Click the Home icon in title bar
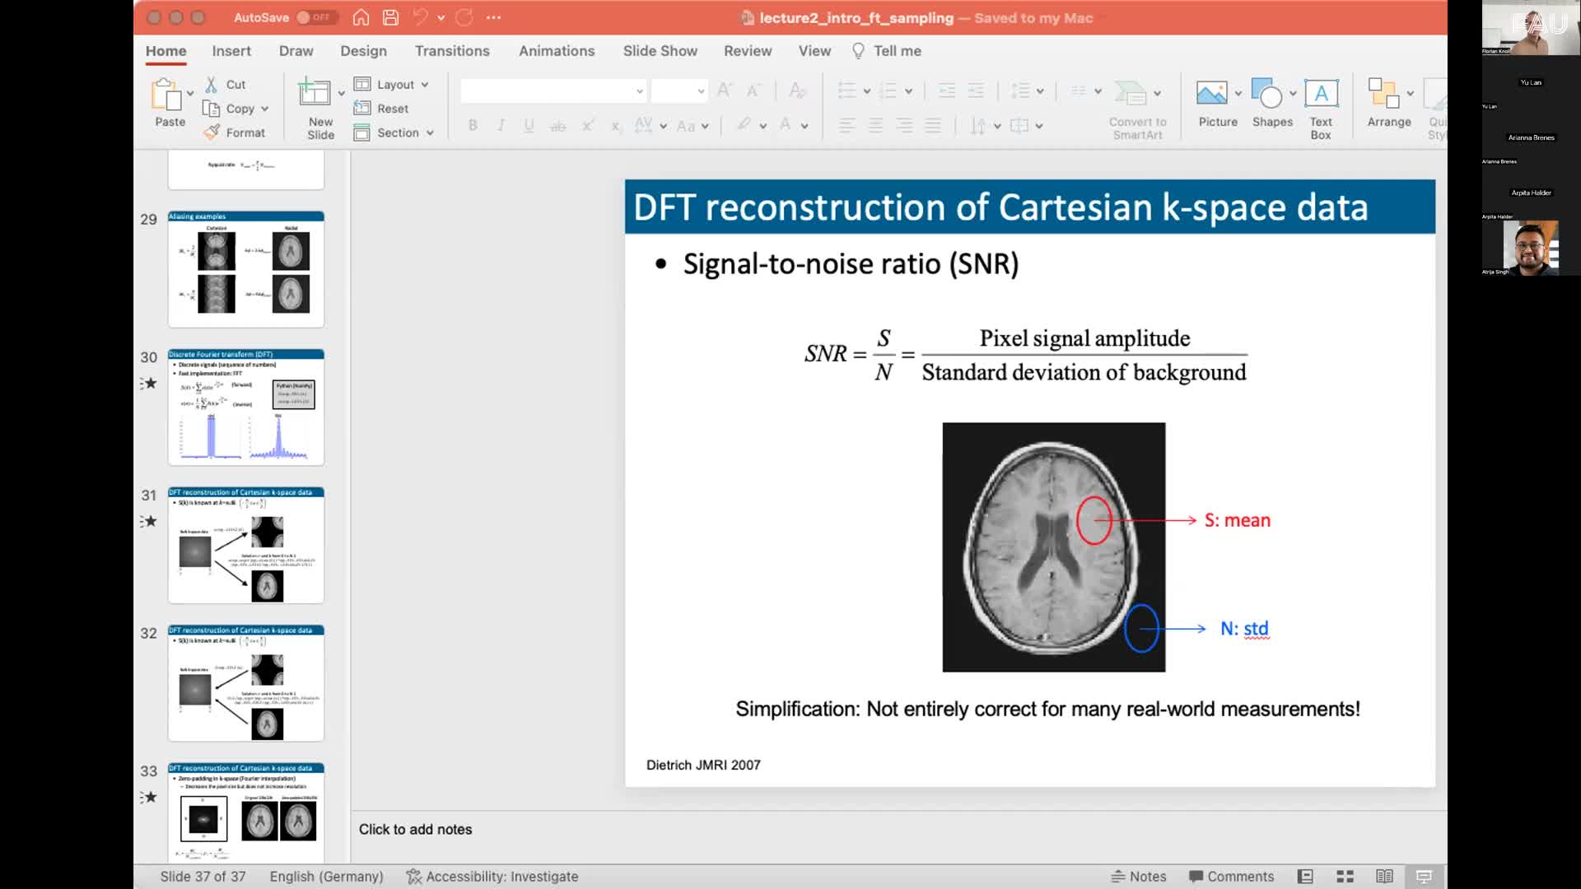This screenshot has width=1581, height=889. tap(361, 17)
